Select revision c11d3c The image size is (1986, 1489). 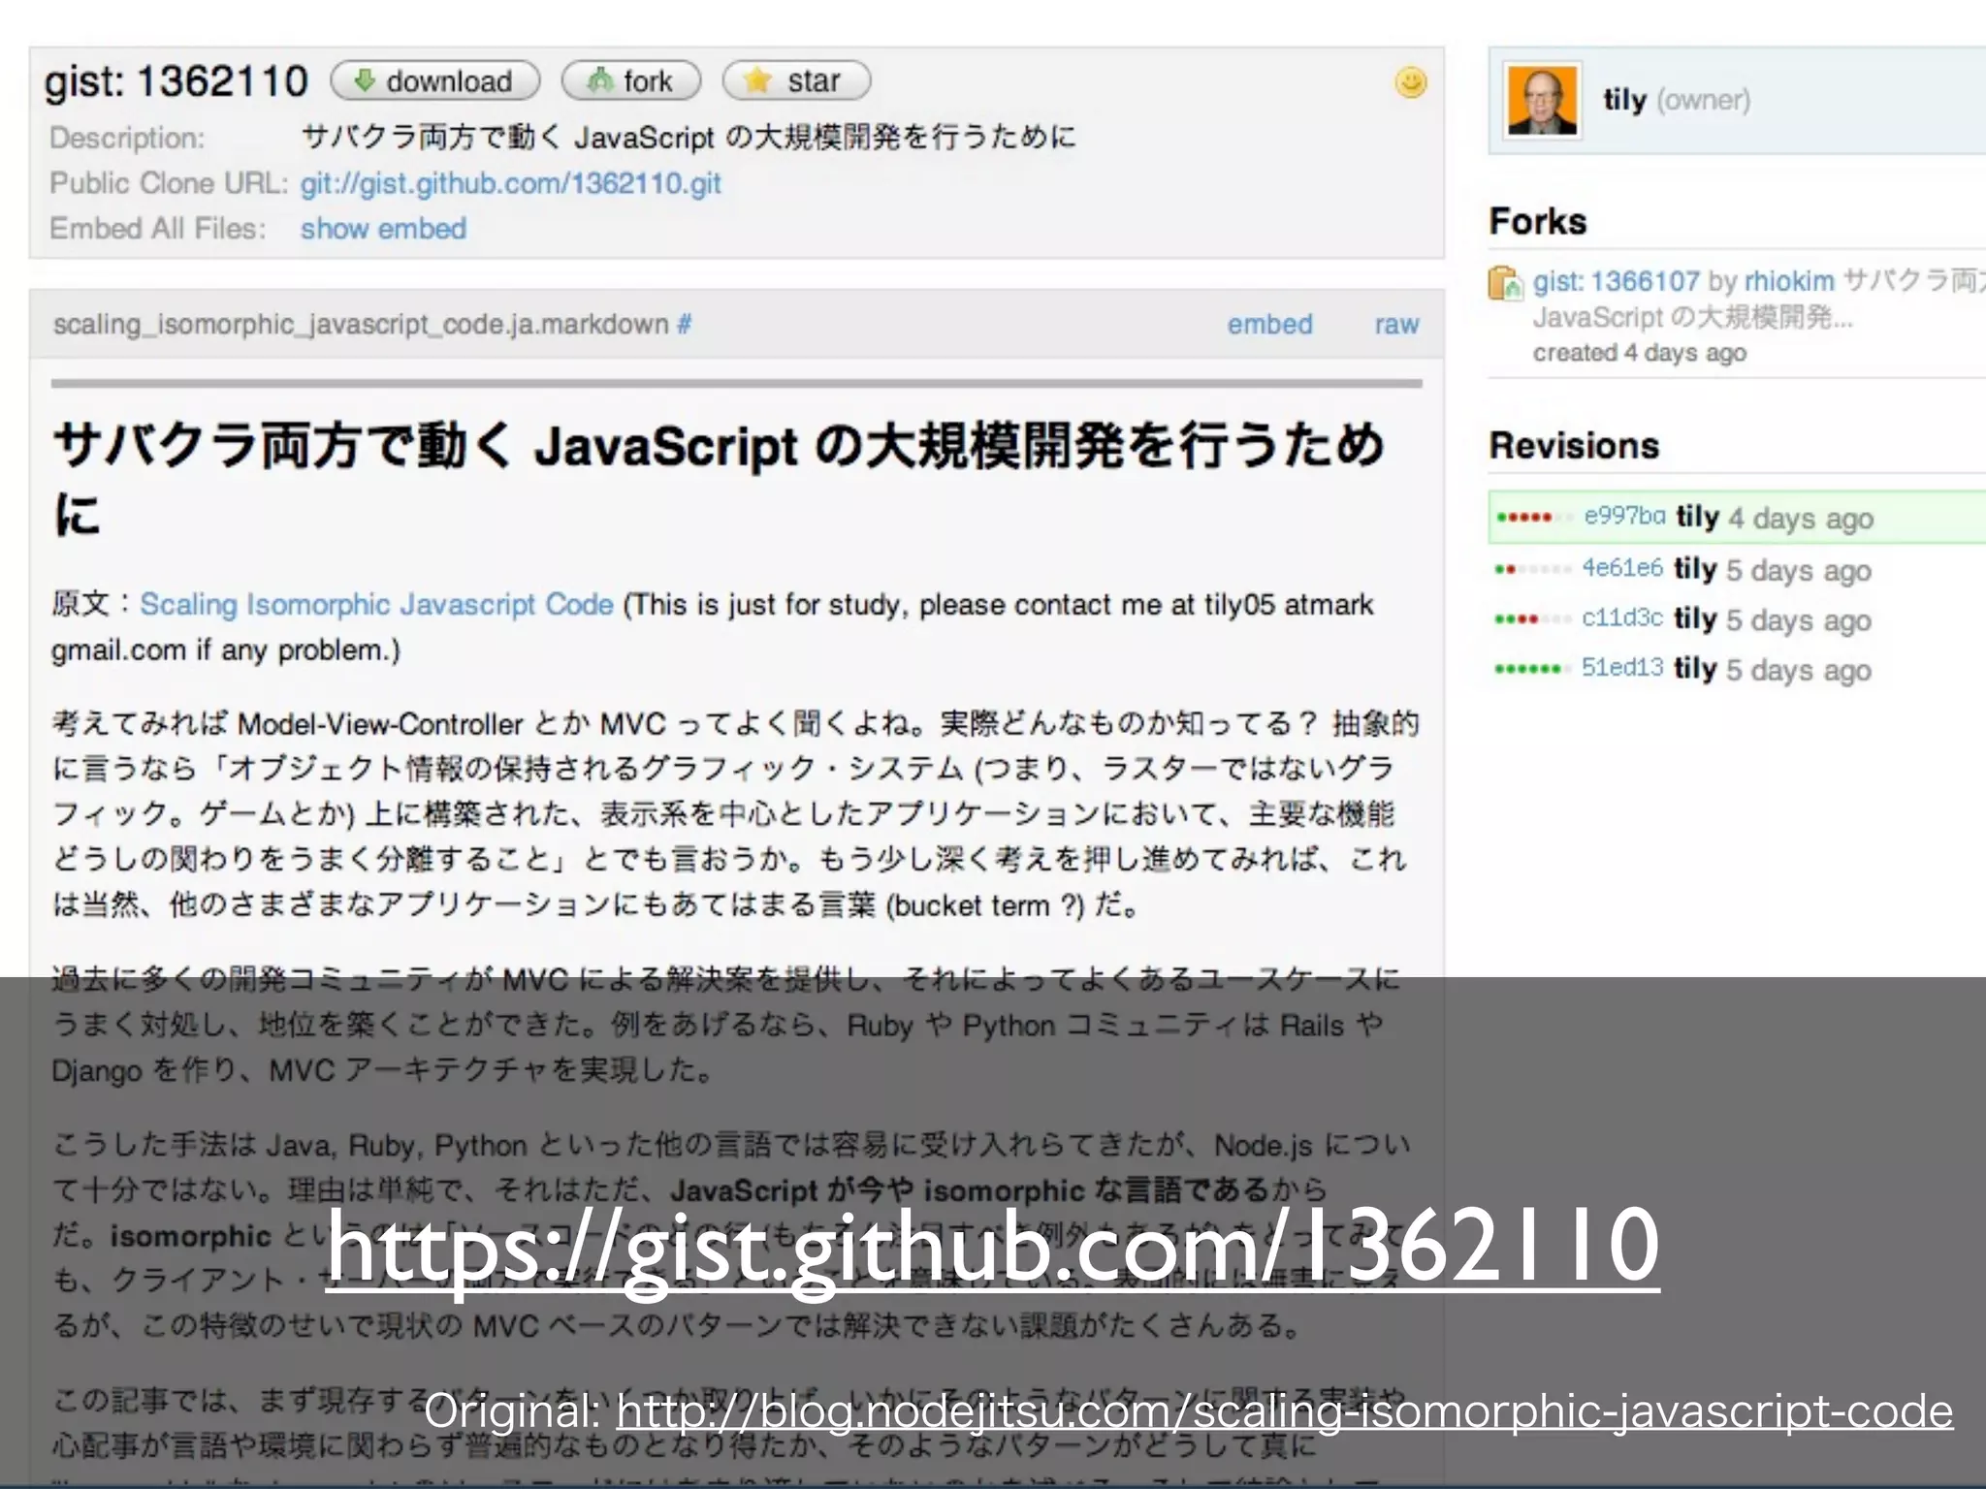[x=1622, y=618]
